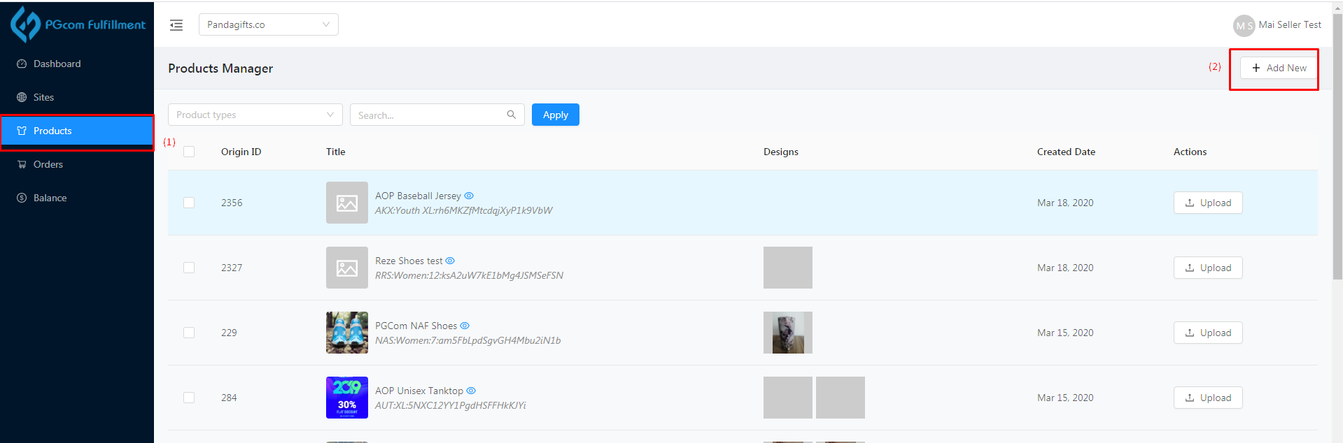
Task: Click the M.S user avatar
Action: click(1243, 25)
